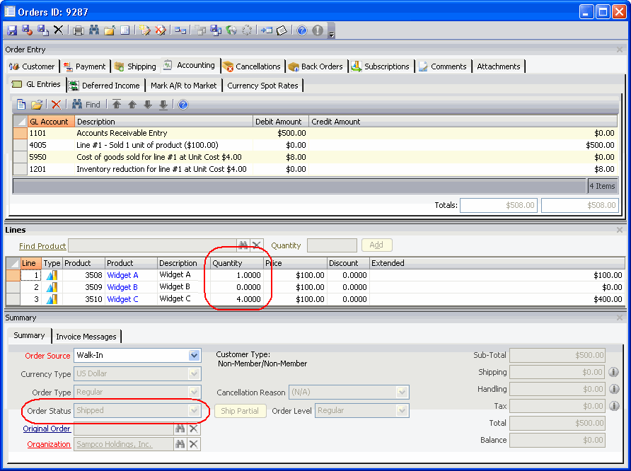Close the Summary panel
The image size is (631, 471).
pos(620,318)
